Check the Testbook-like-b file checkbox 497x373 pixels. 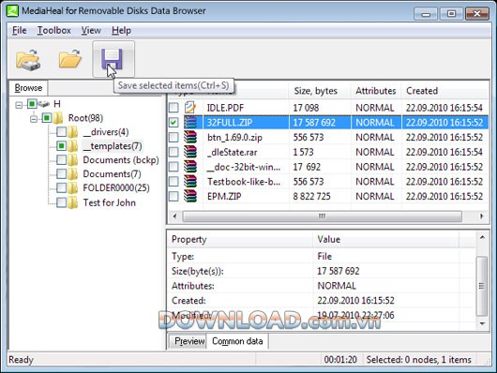click(173, 181)
